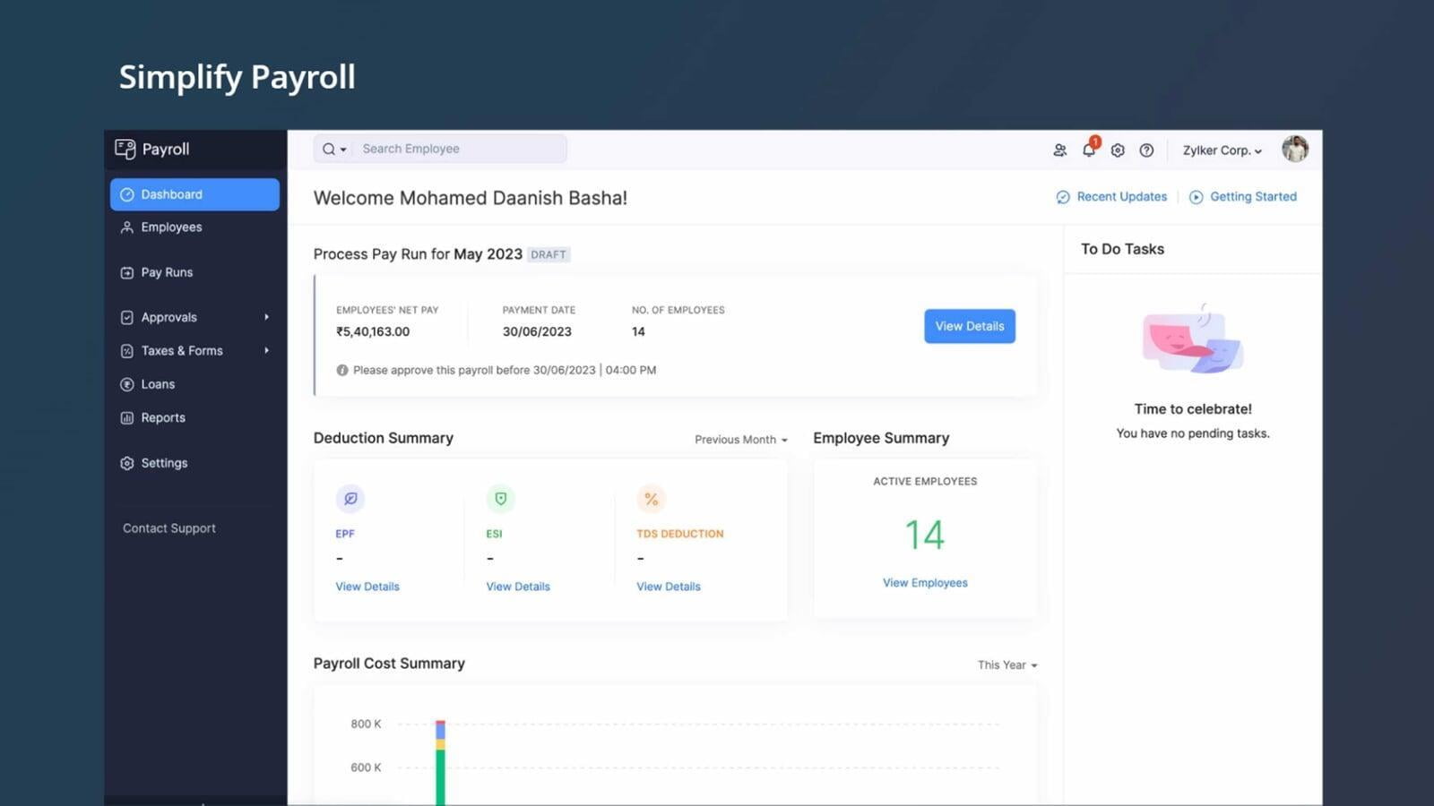1434x806 pixels.
Task: Click View Details button for pay run
Action: coord(970,326)
